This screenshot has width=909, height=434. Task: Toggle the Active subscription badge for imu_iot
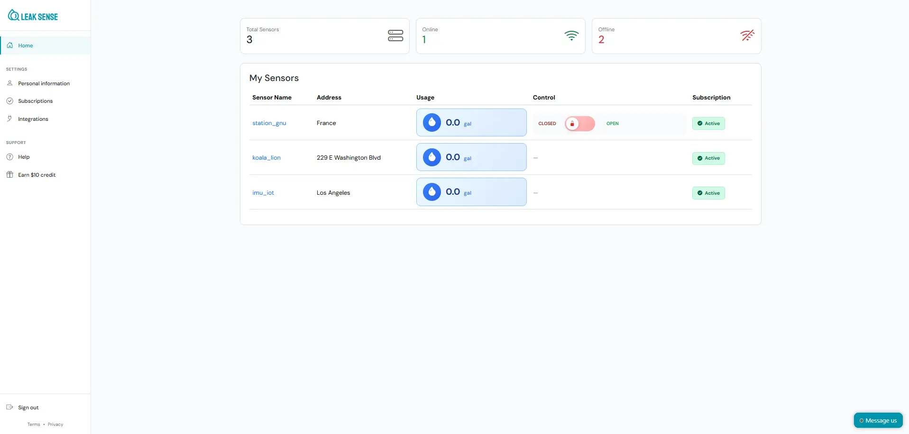708,193
